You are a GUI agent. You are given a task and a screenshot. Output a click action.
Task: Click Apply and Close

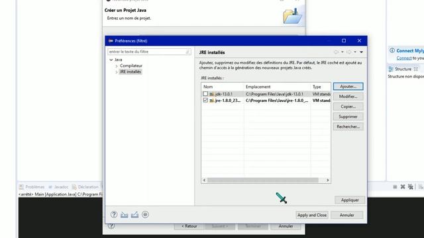pyautogui.click(x=312, y=215)
